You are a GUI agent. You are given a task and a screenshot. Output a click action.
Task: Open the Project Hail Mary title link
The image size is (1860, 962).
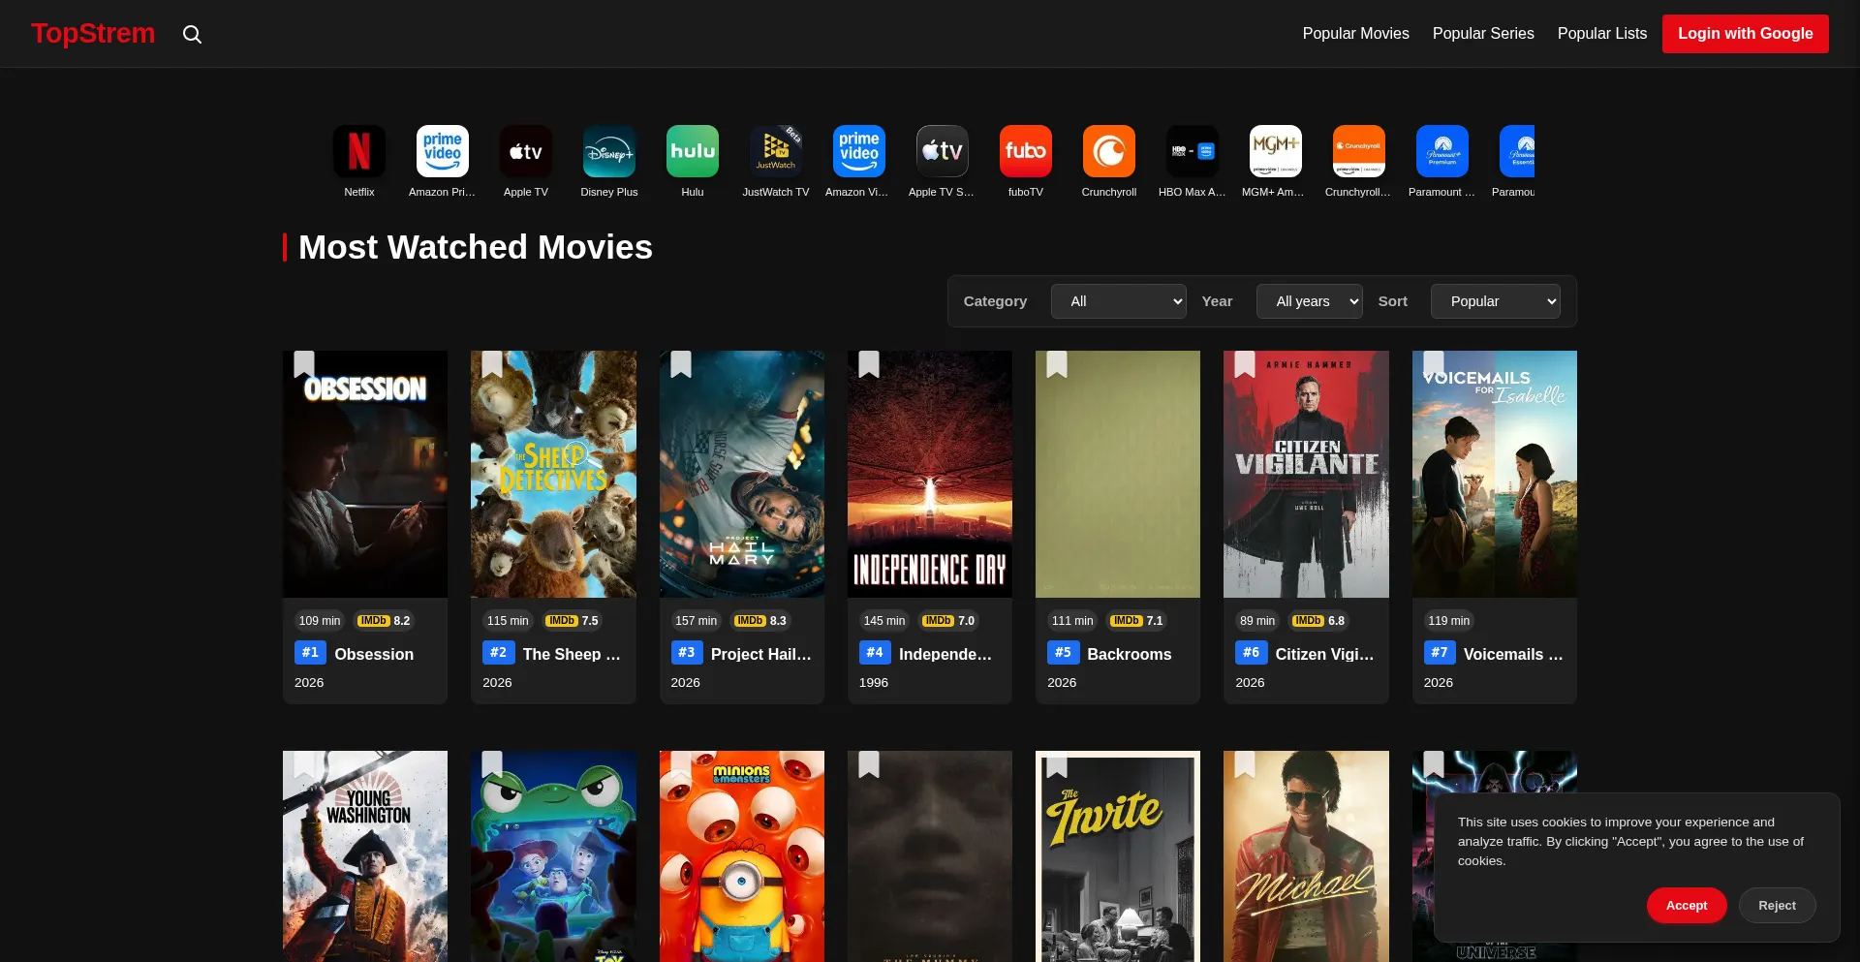point(761,654)
